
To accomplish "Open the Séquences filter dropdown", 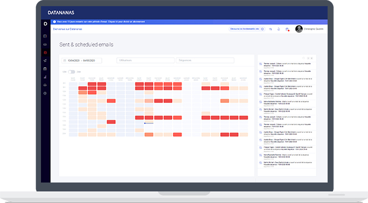I will (205, 60).
